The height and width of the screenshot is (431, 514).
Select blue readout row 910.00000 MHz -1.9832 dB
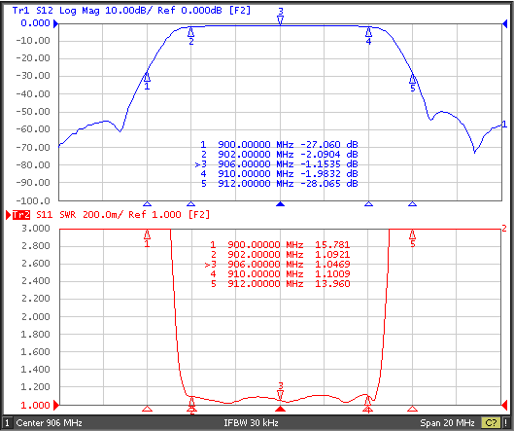pos(279,173)
